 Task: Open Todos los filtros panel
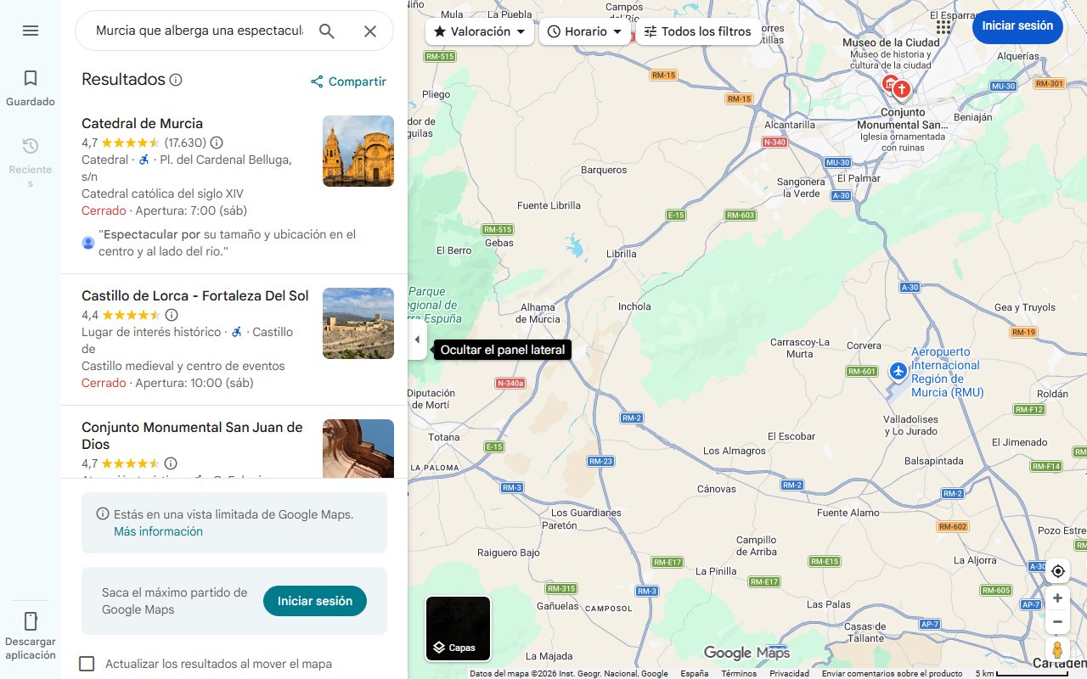pos(698,31)
